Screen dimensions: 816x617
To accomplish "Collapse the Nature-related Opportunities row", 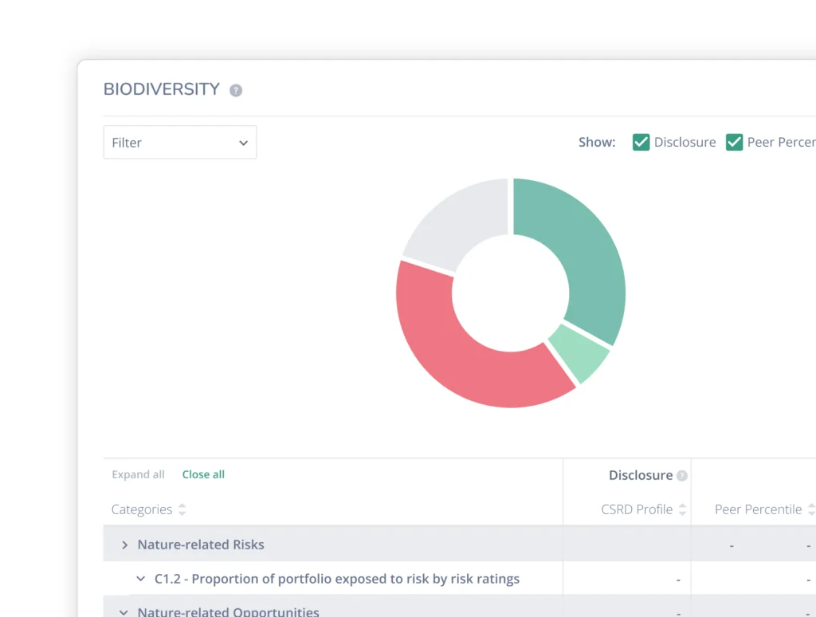I will [124, 612].
